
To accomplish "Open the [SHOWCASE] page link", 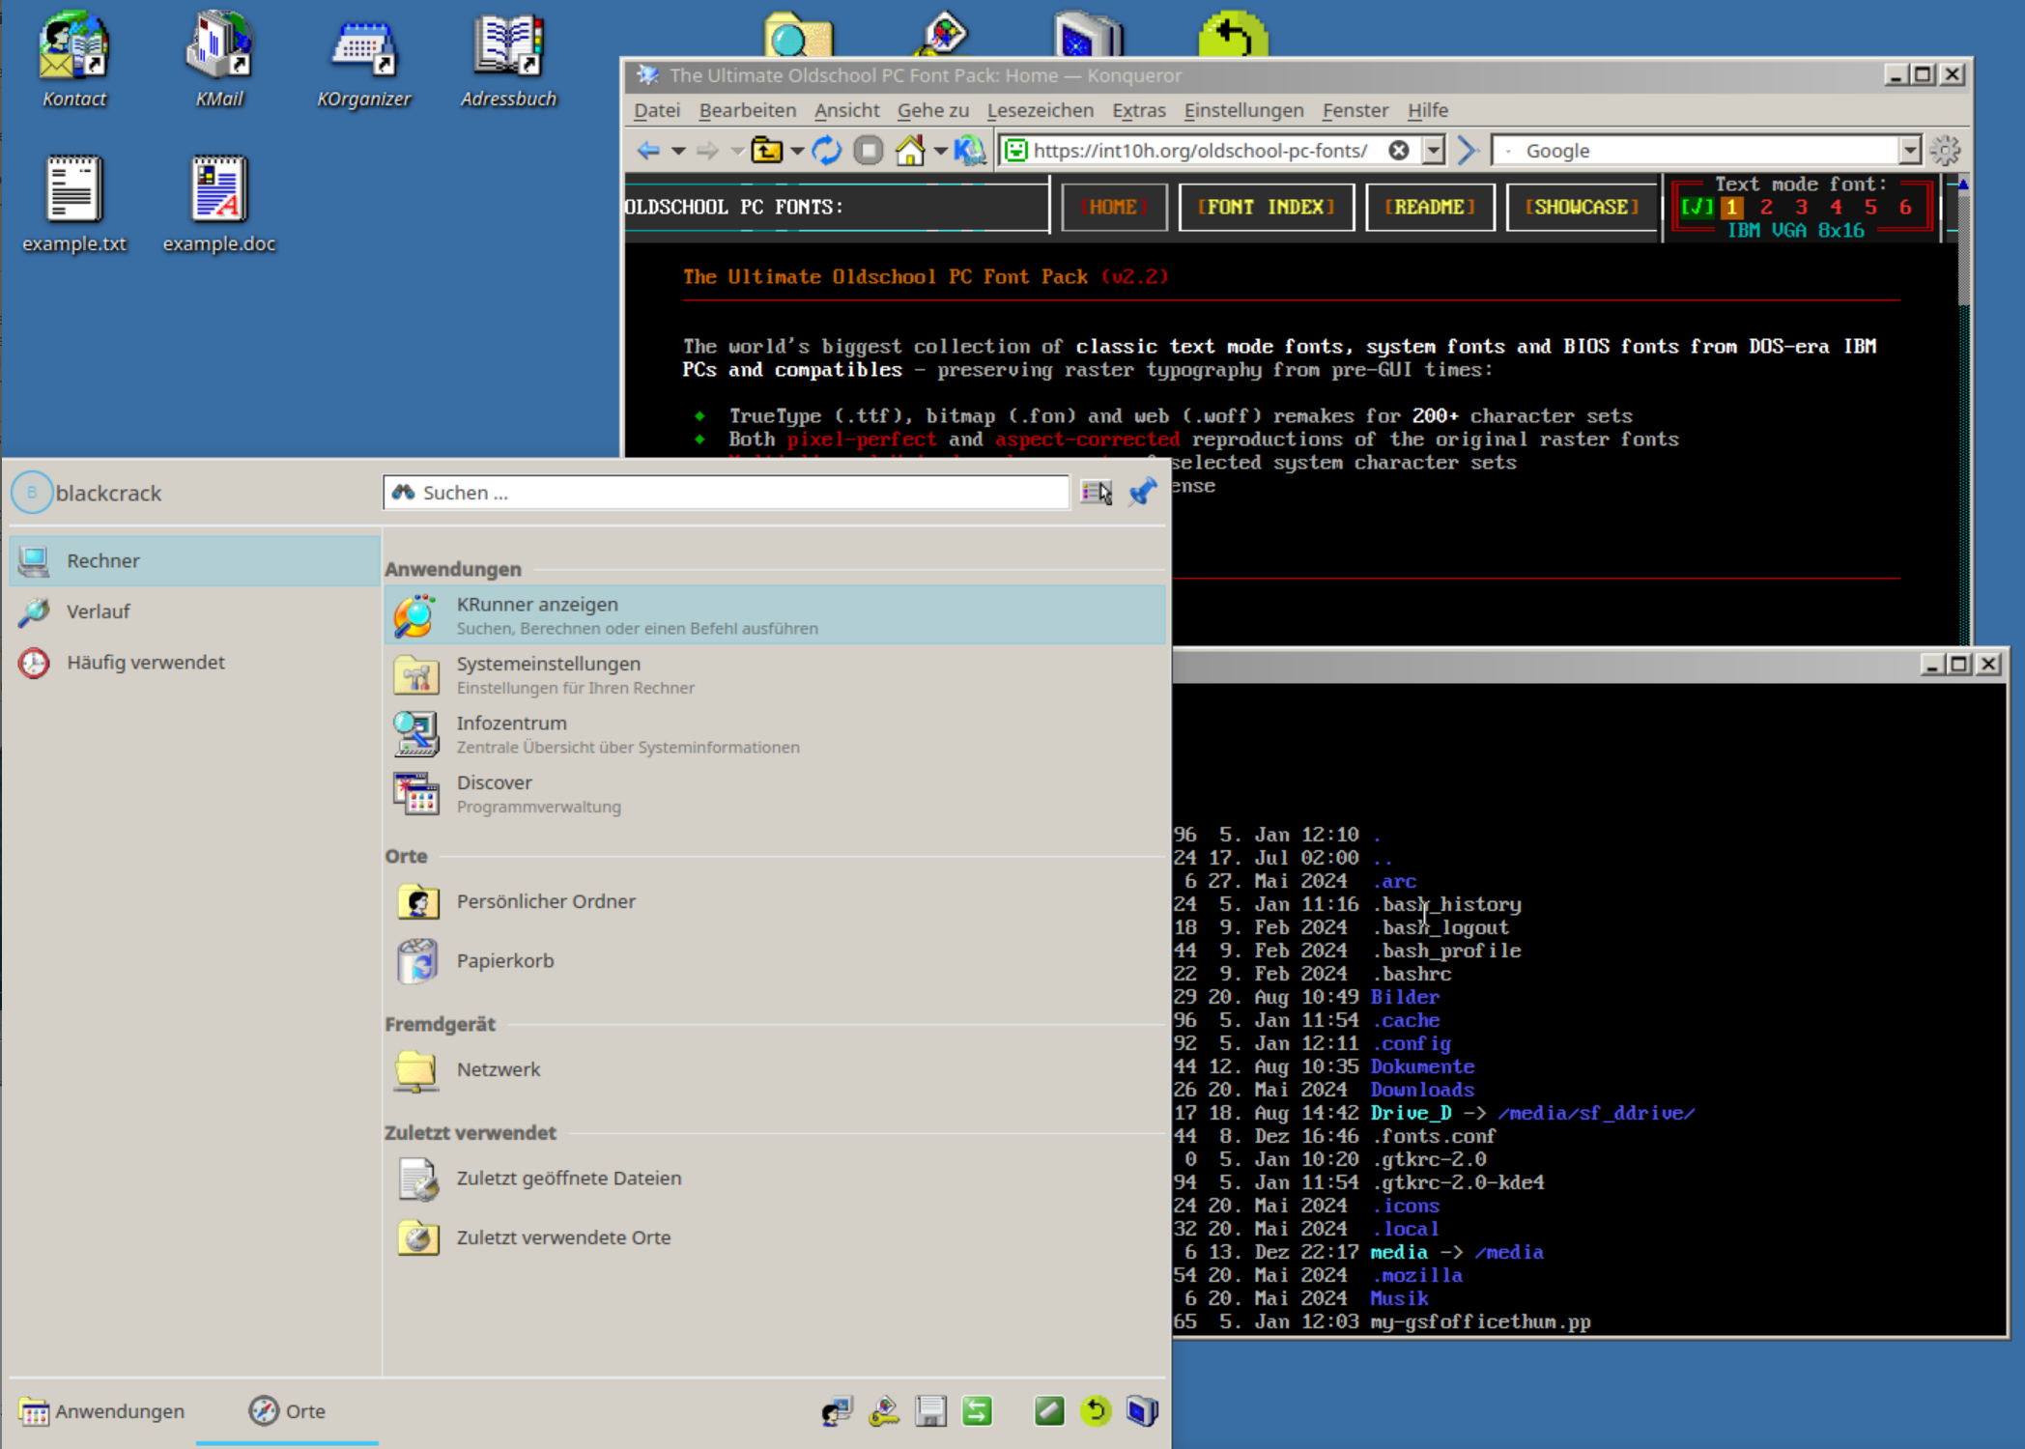I will [x=1582, y=207].
